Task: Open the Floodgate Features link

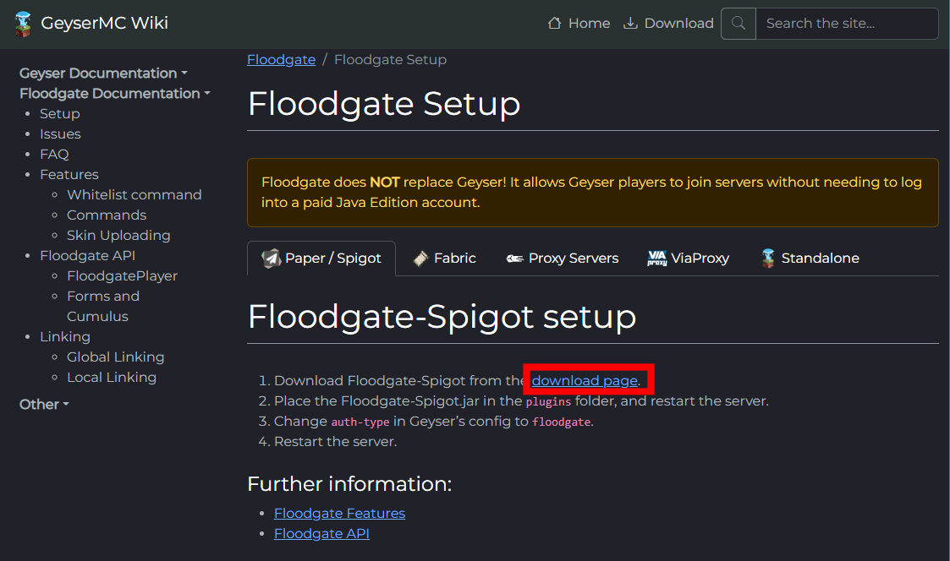Action: [x=339, y=513]
